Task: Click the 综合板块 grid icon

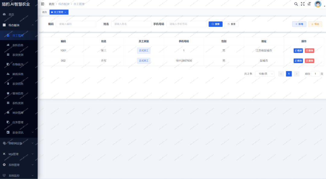Action: (x=4, y=25)
